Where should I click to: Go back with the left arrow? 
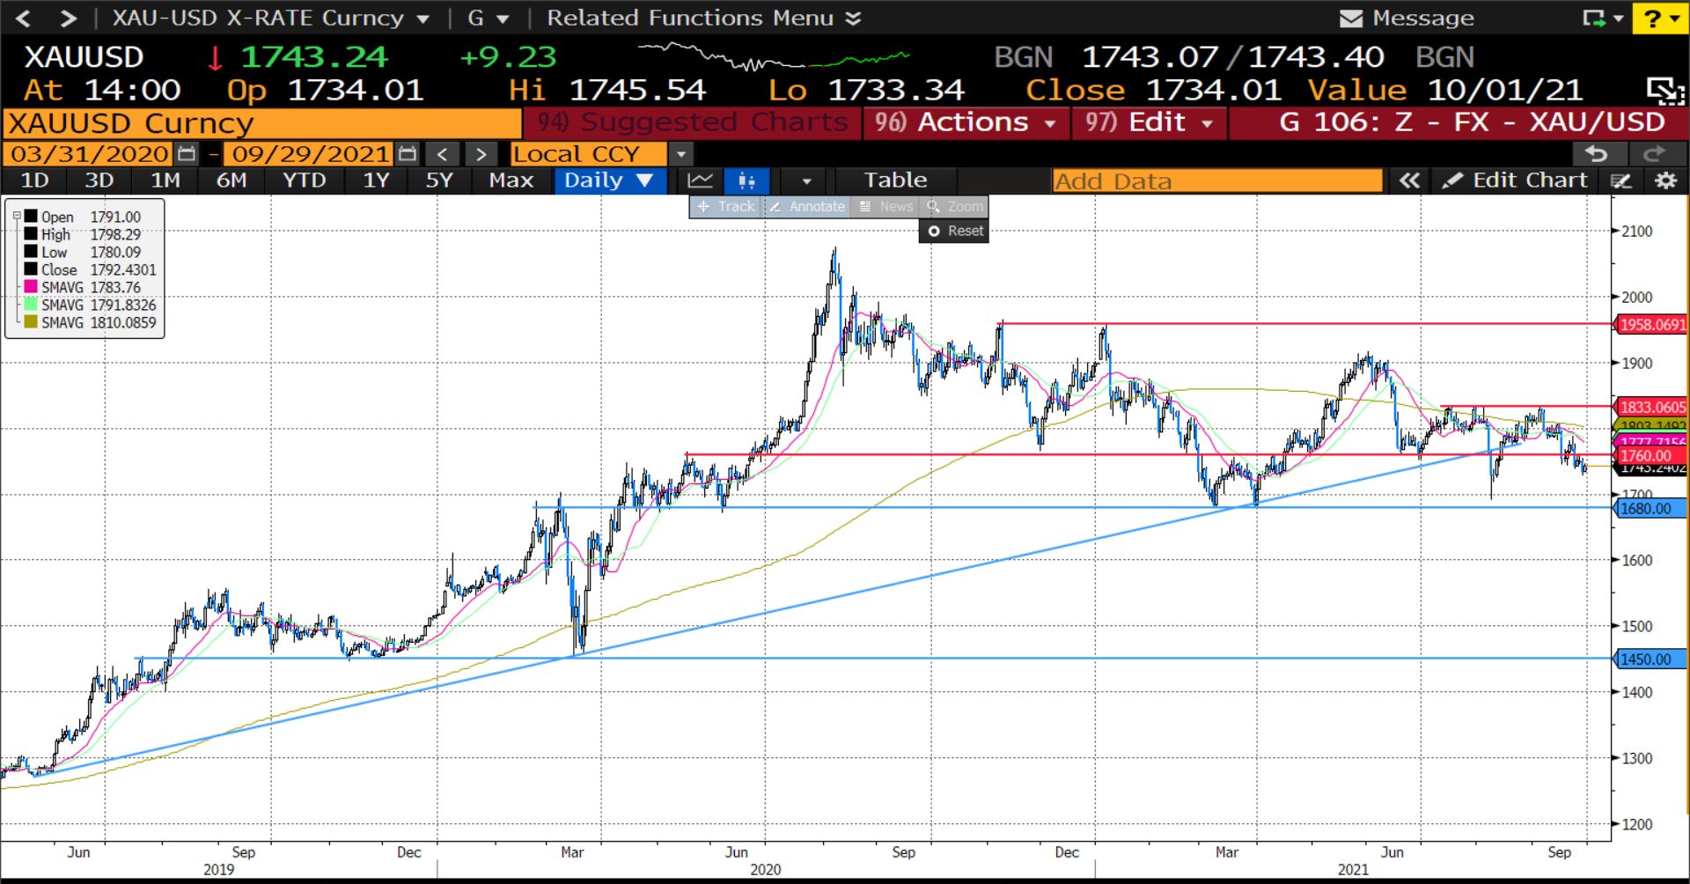(x=24, y=18)
